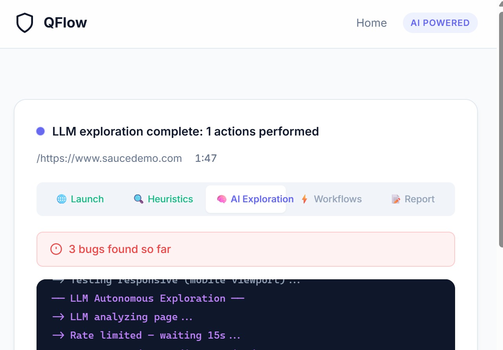Click the AI POWERED badge

pyautogui.click(x=440, y=23)
